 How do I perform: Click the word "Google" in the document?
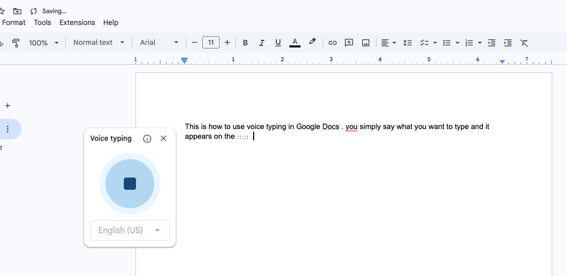point(308,127)
